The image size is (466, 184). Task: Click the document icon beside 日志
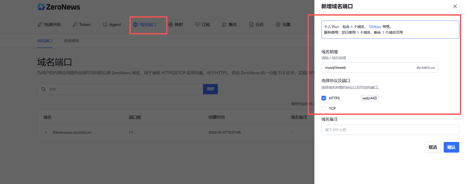251,24
